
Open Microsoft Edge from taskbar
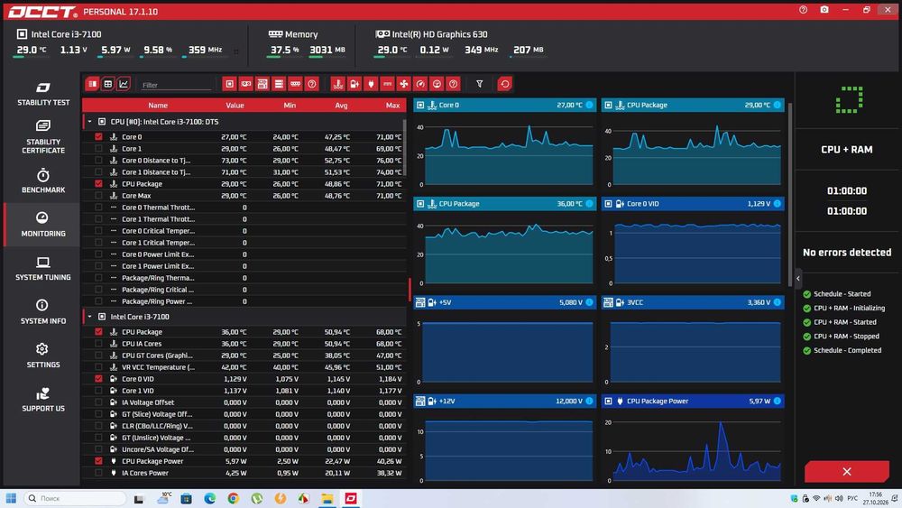[x=209, y=498]
